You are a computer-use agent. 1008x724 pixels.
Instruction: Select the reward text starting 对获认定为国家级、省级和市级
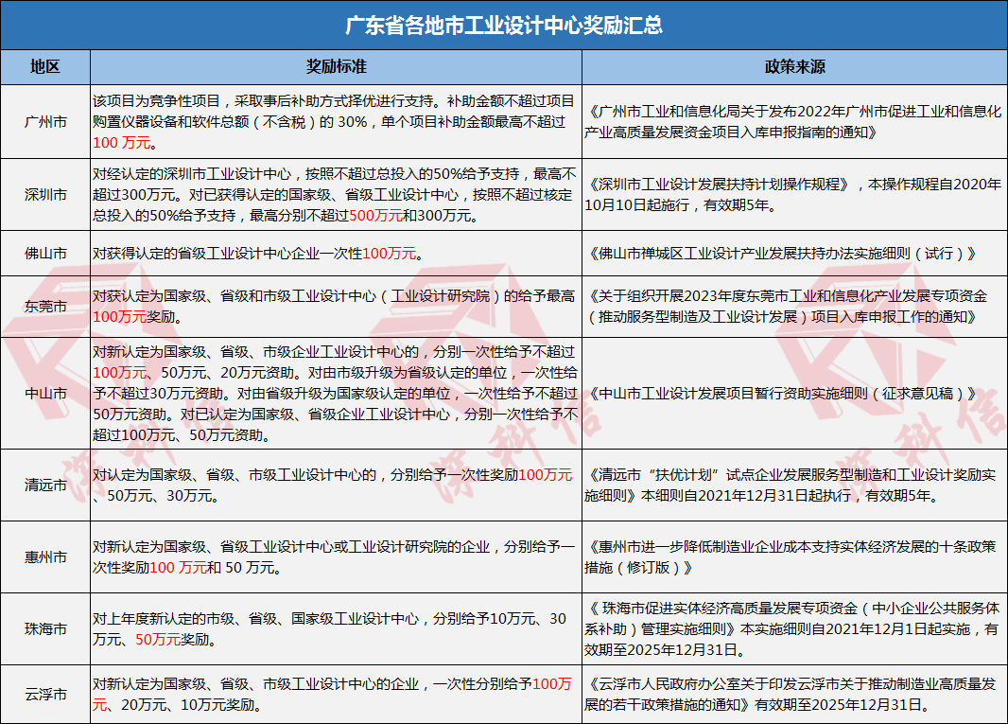(x=335, y=307)
